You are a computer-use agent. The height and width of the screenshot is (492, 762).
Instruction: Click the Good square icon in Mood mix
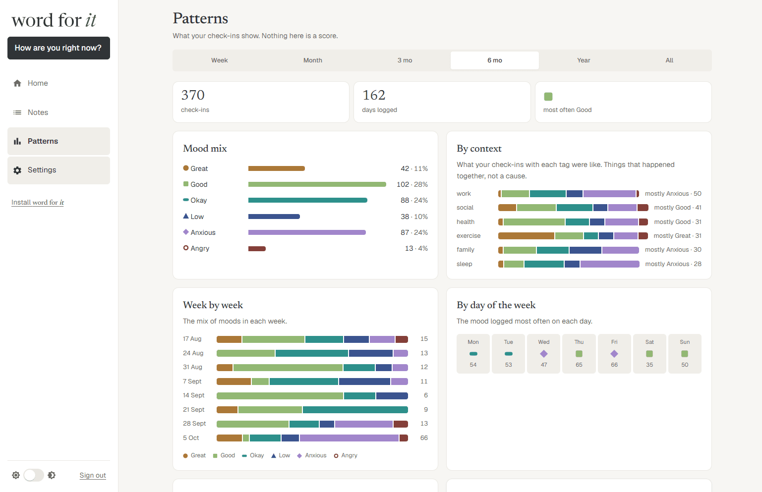pyautogui.click(x=186, y=184)
